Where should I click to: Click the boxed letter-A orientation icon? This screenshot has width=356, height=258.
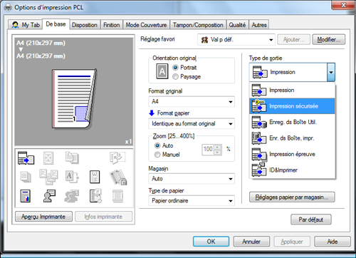[x=162, y=71]
